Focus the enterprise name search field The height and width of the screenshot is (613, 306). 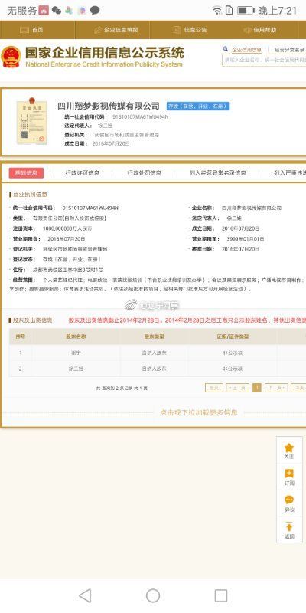click(x=264, y=60)
